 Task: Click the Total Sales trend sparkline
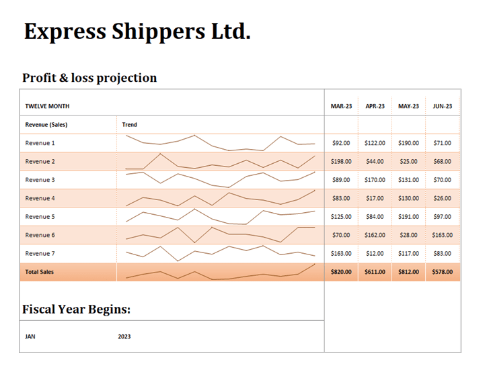(x=220, y=272)
